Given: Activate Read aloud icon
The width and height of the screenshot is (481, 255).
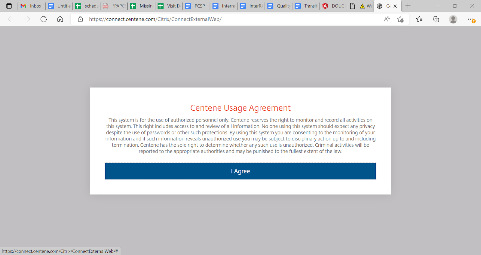Looking at the screenshot, I should (x=387, y=19).
